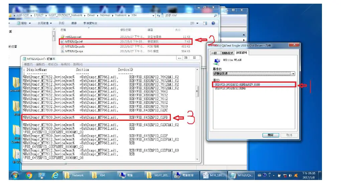Click the Explorer navigation pane scrollbar
Screen dimensions: 341x184
click(54, 36)
